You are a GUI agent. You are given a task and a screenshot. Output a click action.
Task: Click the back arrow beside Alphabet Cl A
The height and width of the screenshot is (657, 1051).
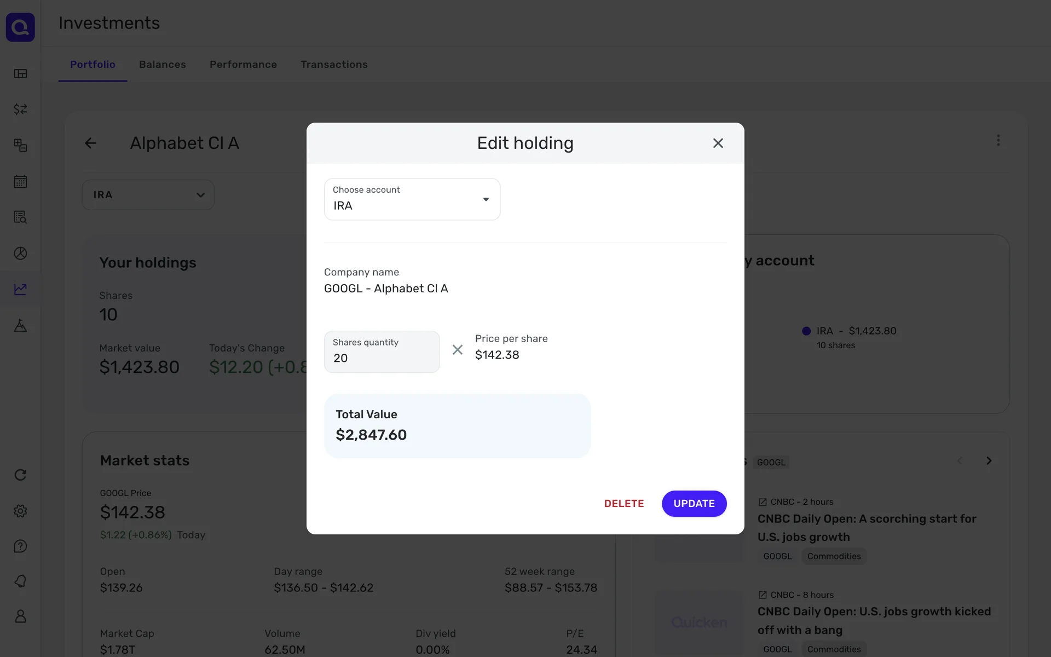click(90, 143)
